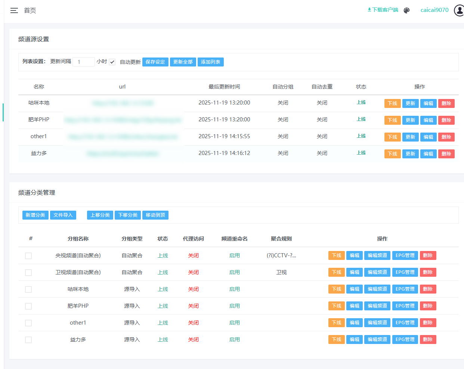Toggle 央视频道 proxy access 关闭
Viewport: 464px width, 369px height.
(194, 255)
